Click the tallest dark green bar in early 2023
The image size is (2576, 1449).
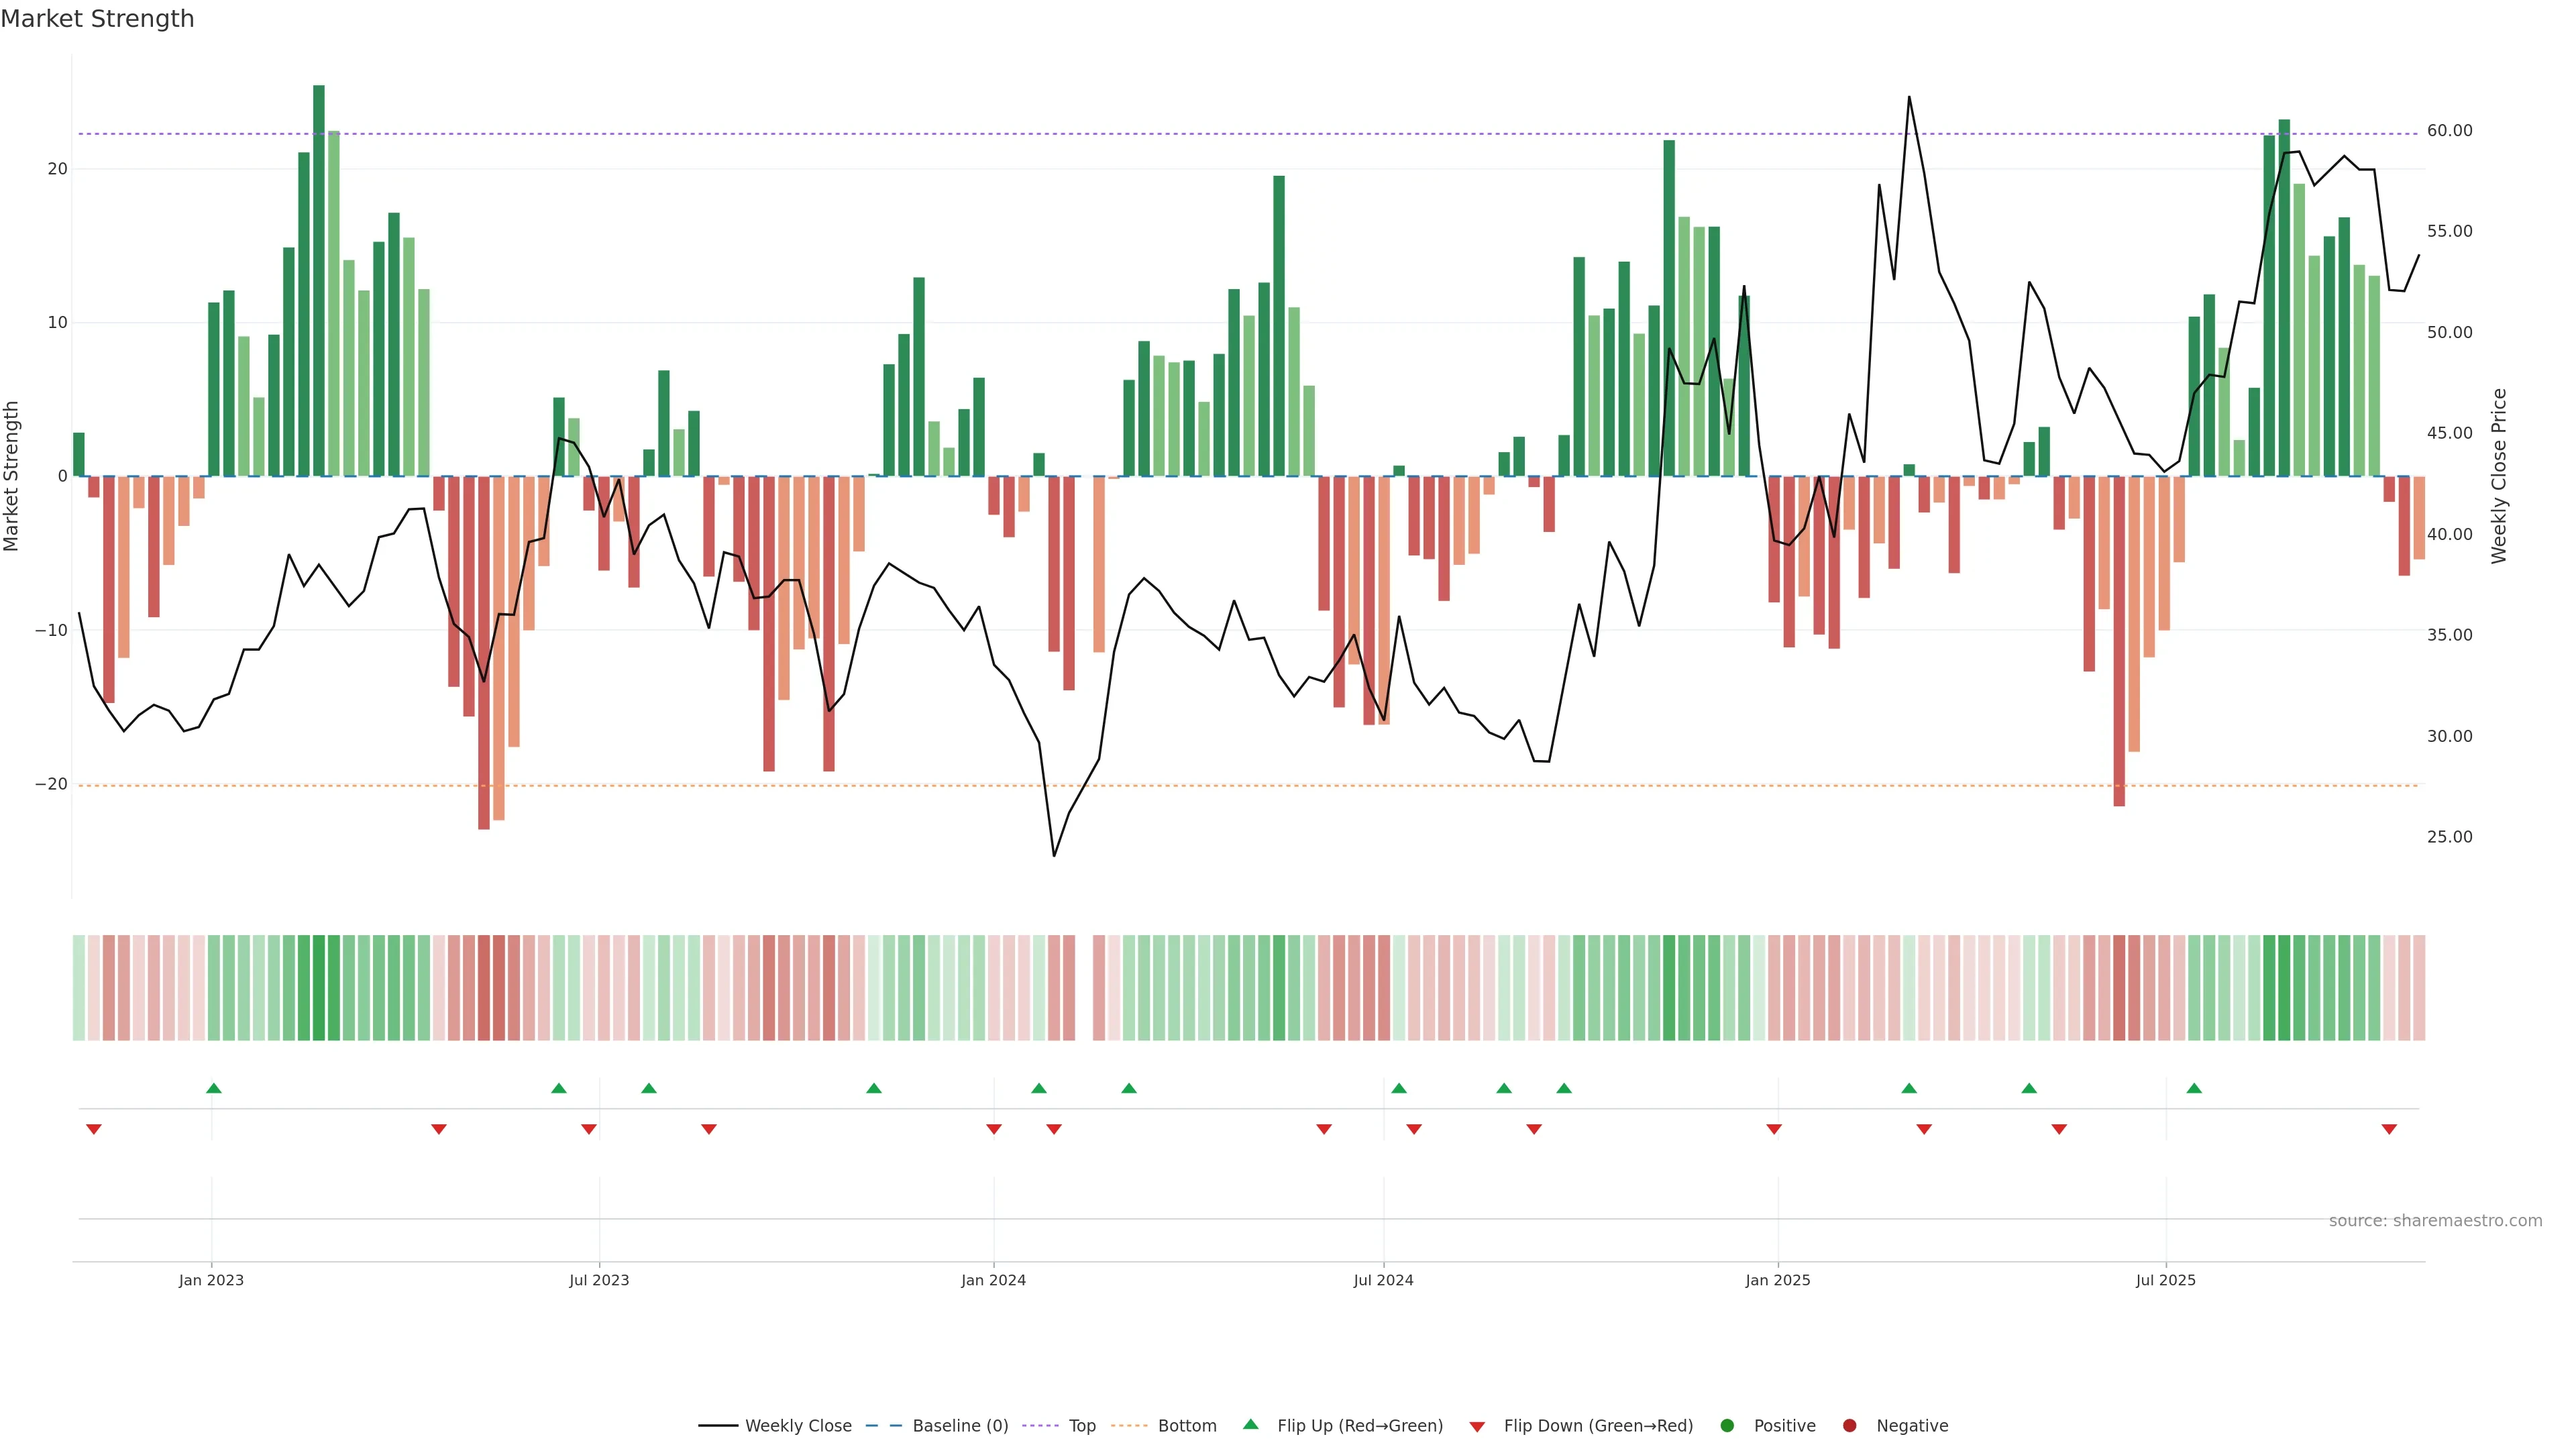[x=319, y=280]
